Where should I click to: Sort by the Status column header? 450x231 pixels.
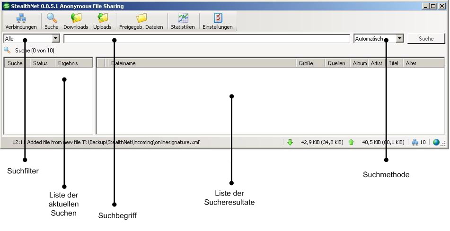pos(43,63)
